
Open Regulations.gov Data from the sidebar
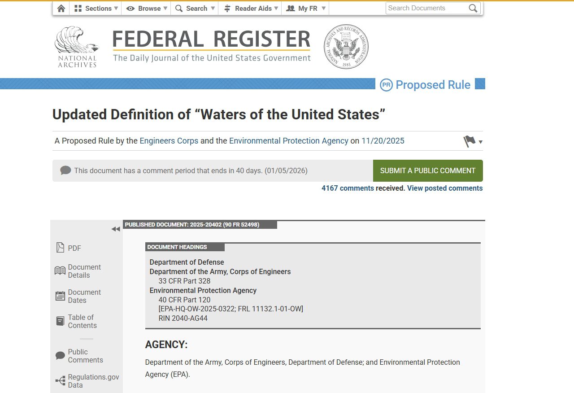pyautogui.click(x=60, y=380)
